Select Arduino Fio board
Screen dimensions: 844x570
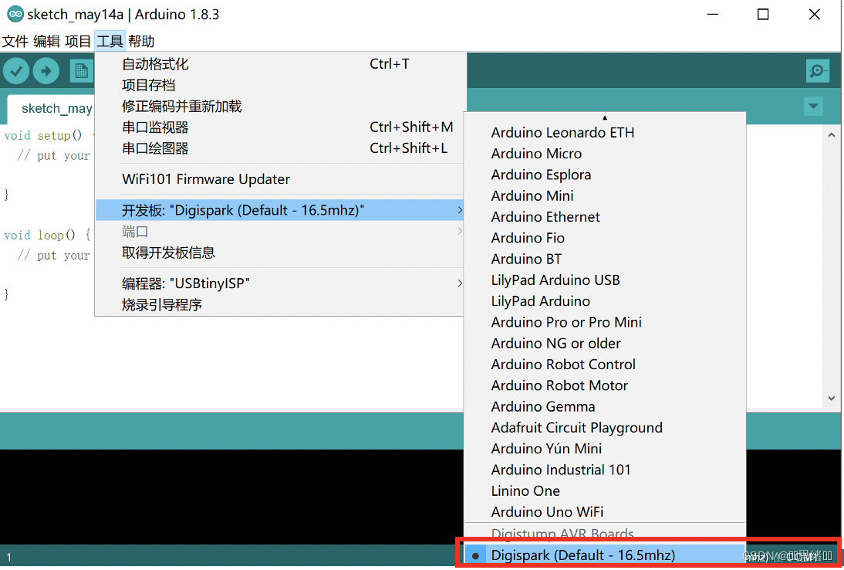(x=605, y=238)
